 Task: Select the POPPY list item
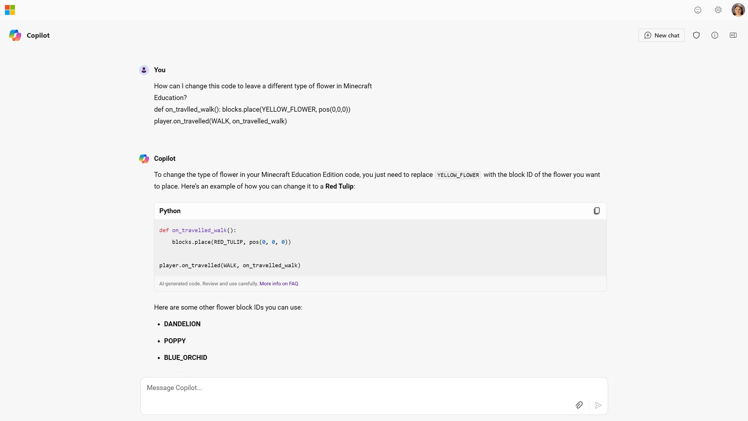coord(175,341)
